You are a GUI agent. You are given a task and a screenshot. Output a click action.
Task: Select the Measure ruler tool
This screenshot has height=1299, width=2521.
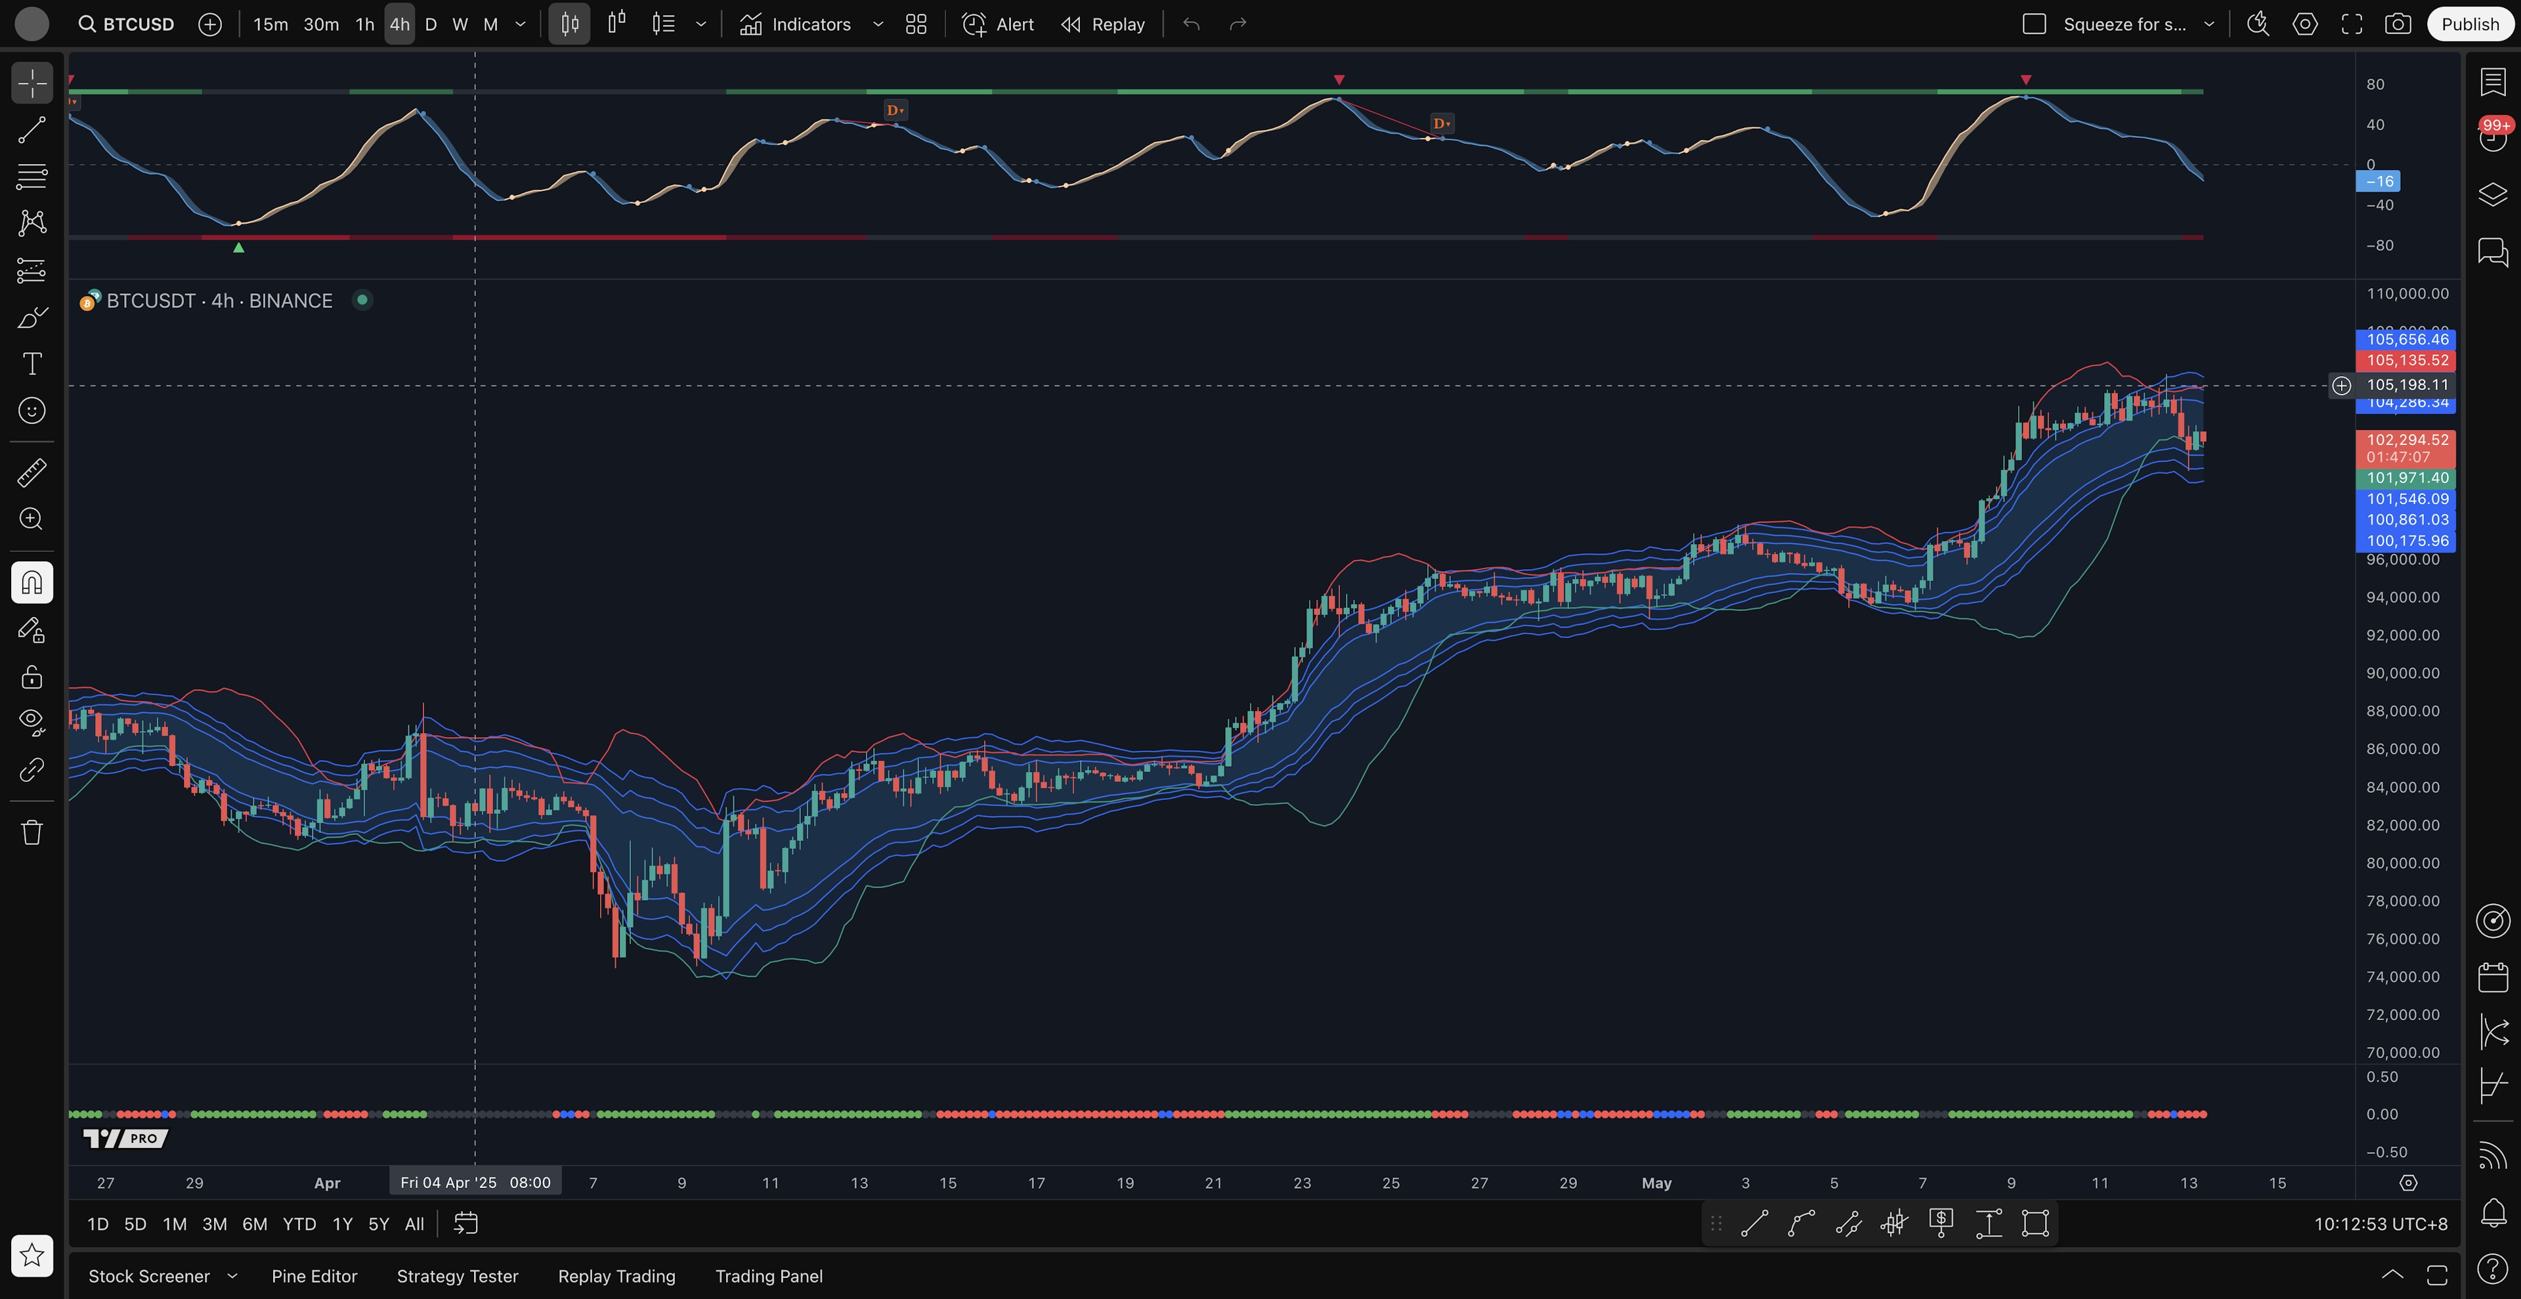point(32,473)
